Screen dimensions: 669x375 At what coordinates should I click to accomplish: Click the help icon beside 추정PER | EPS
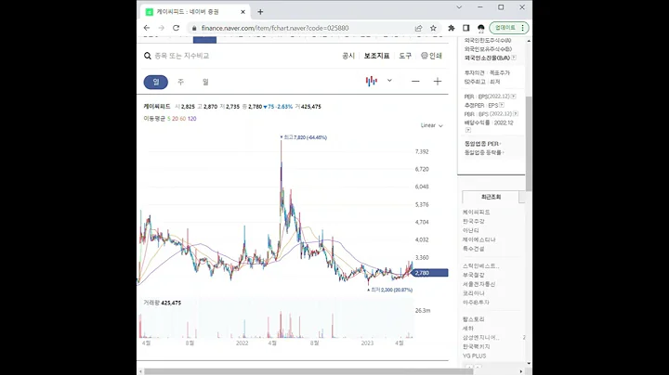tap(502, 105)
